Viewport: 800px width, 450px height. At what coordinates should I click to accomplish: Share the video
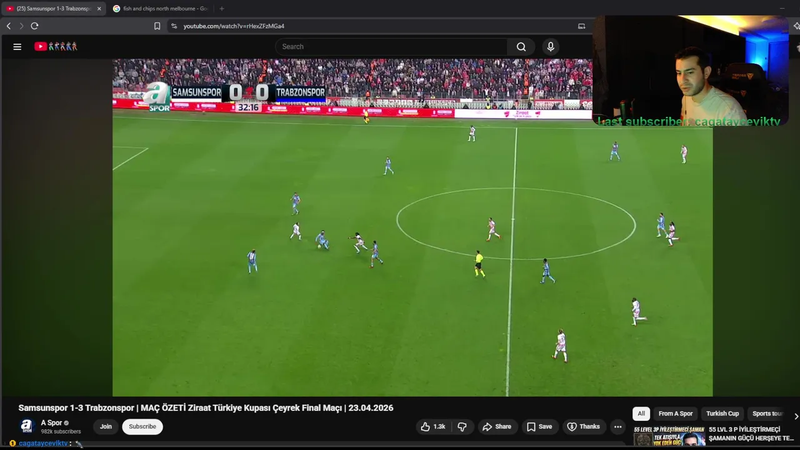pyautogui.click(x=496, y=426)
